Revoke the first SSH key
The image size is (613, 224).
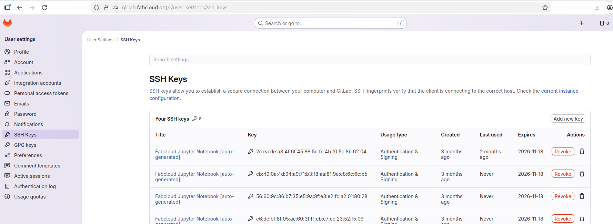pyautogui.click(x=563, y=152)
